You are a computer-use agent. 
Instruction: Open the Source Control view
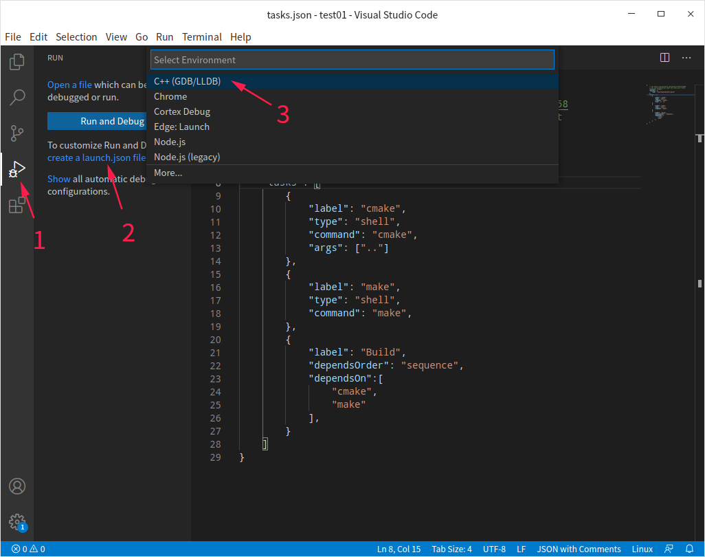click(17, 133)
